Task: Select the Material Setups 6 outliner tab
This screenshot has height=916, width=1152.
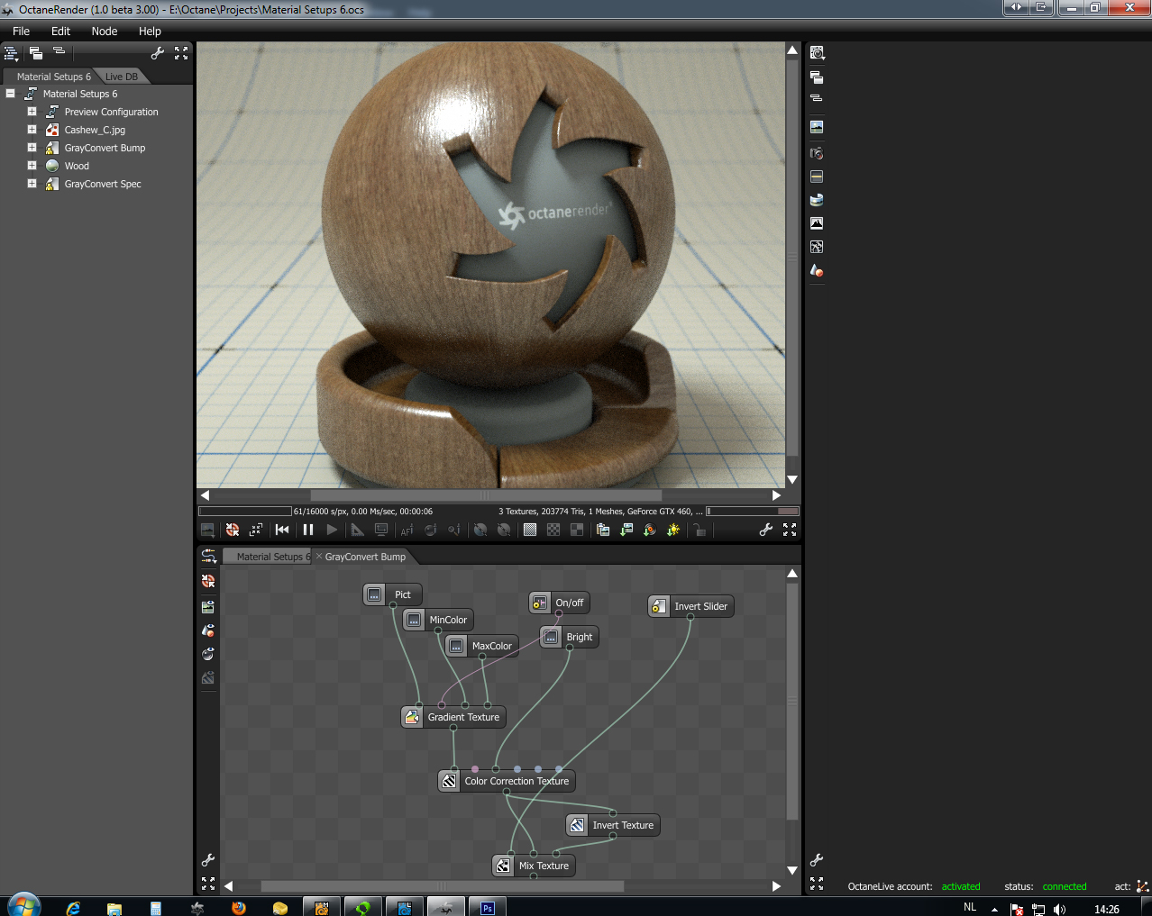Action: pyautogui.click(x=53, y=77)
